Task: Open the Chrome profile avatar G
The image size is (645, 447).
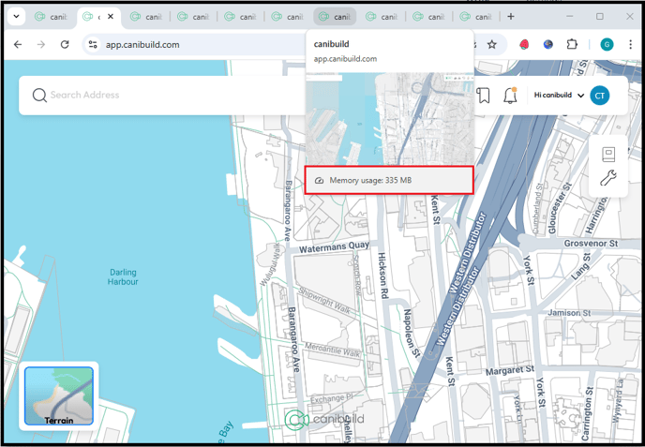Action: [607, 44]
